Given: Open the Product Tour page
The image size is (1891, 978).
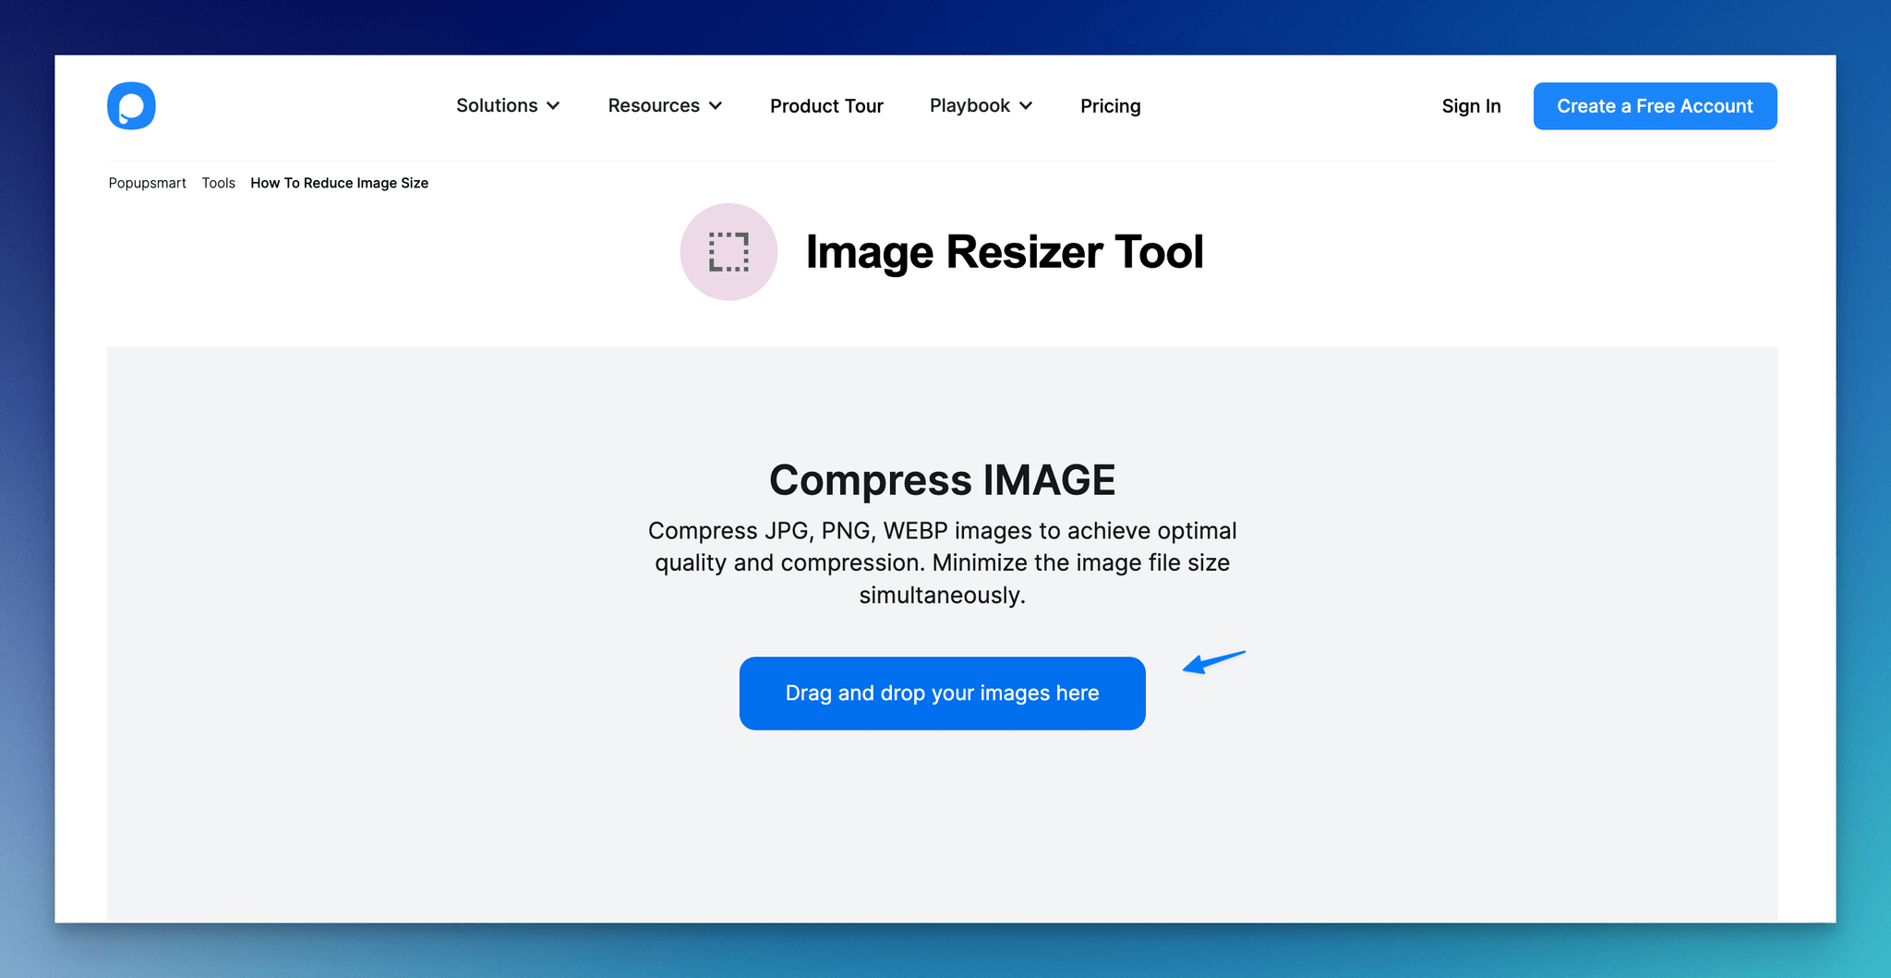Looking at the screenshot, I should click(x=826, y=106).
